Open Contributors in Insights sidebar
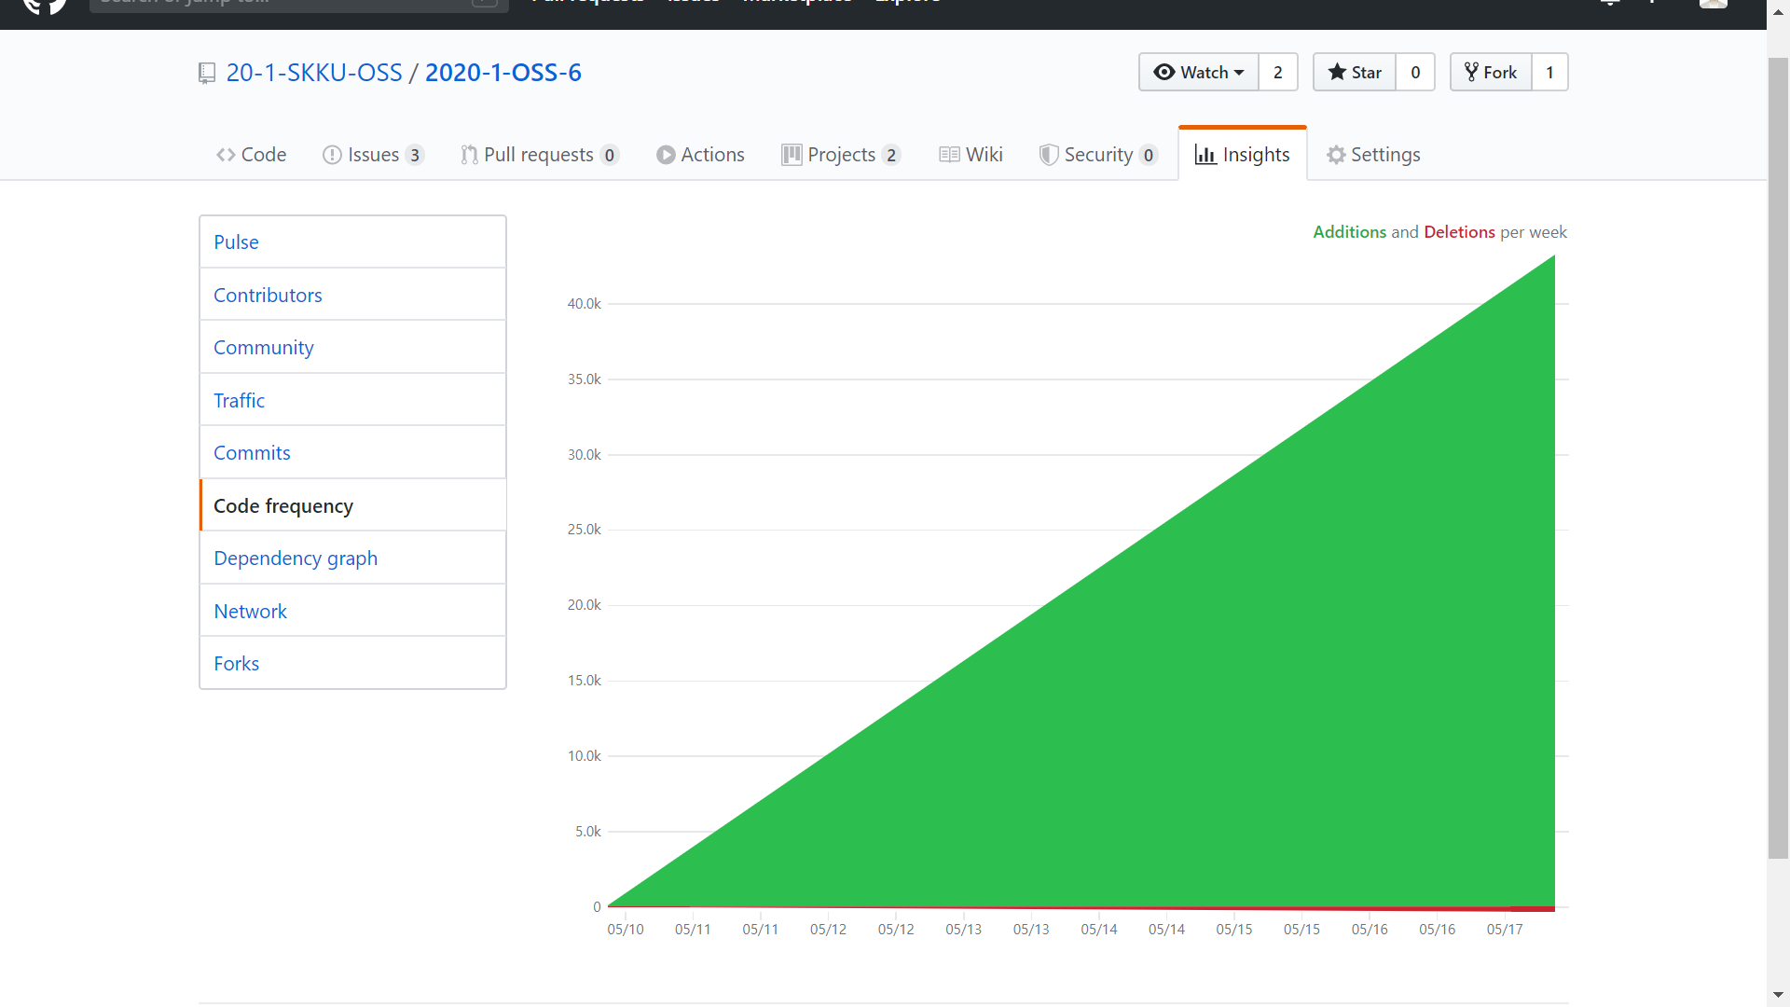The height and width of the screenshot is (1007, 1790). (x=352, y=295)
